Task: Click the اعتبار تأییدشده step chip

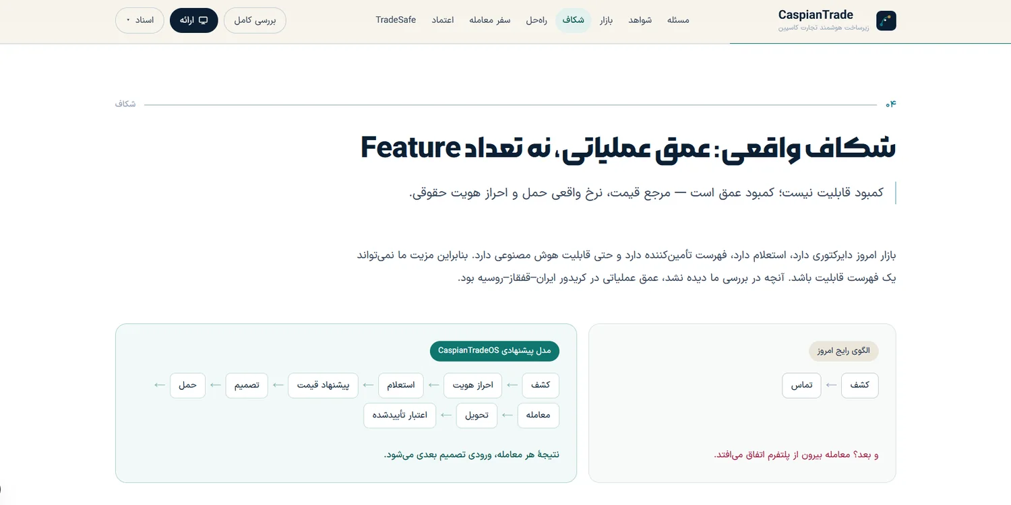Action: click(x=400, y=415)
